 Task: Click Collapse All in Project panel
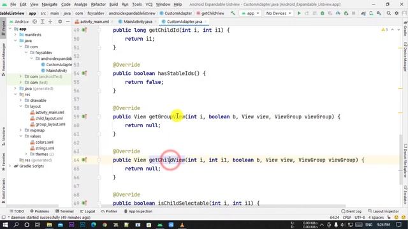coord(50,22)
